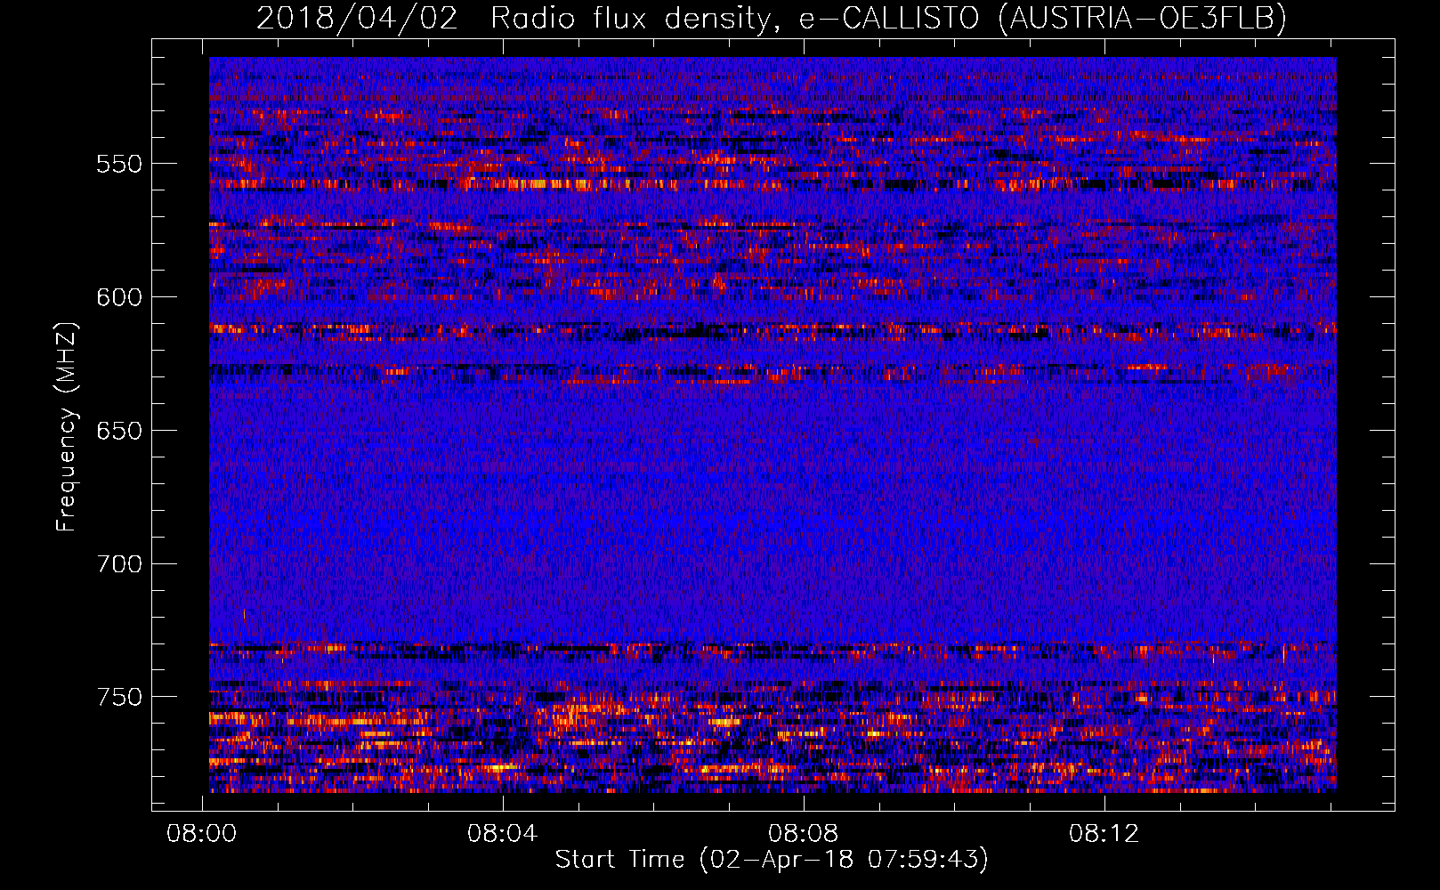Screen dimensions: 1440x890
Task: Click the station name AUSTRIA-OE3FLB in the title
Action: (x=1142, y=18)
